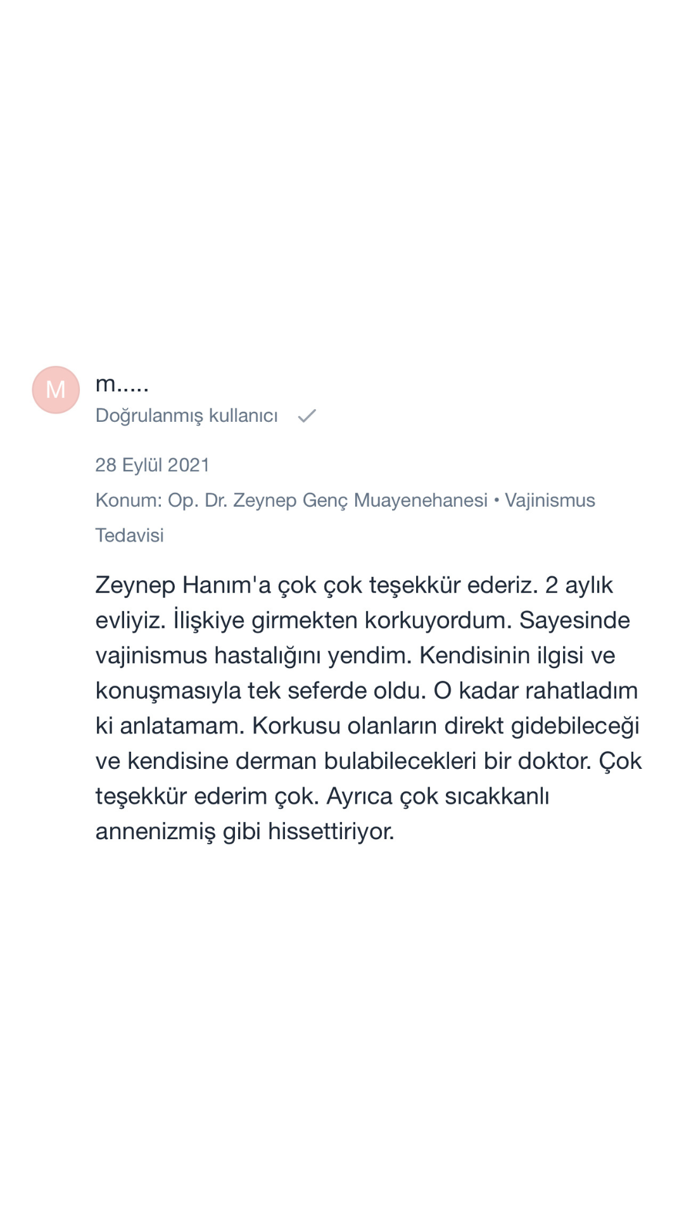Click the word "Tedavisi" below location
The width and height of the screenshot is (684, 1216).
click(129, 535)
